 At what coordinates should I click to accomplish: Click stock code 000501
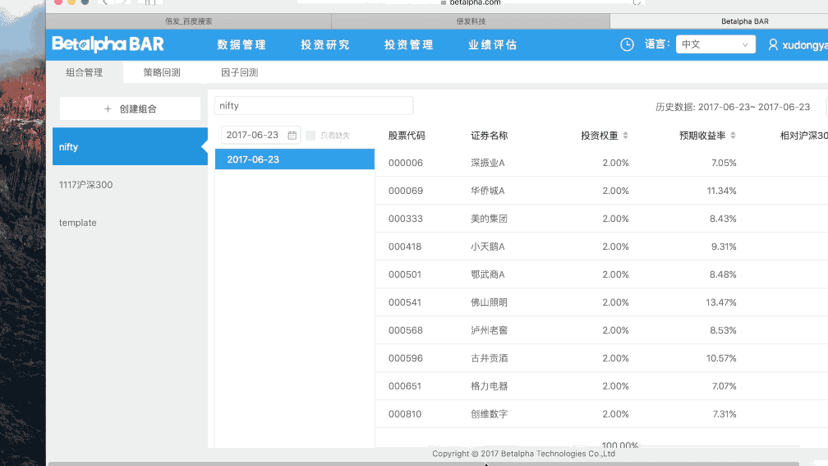404,275
